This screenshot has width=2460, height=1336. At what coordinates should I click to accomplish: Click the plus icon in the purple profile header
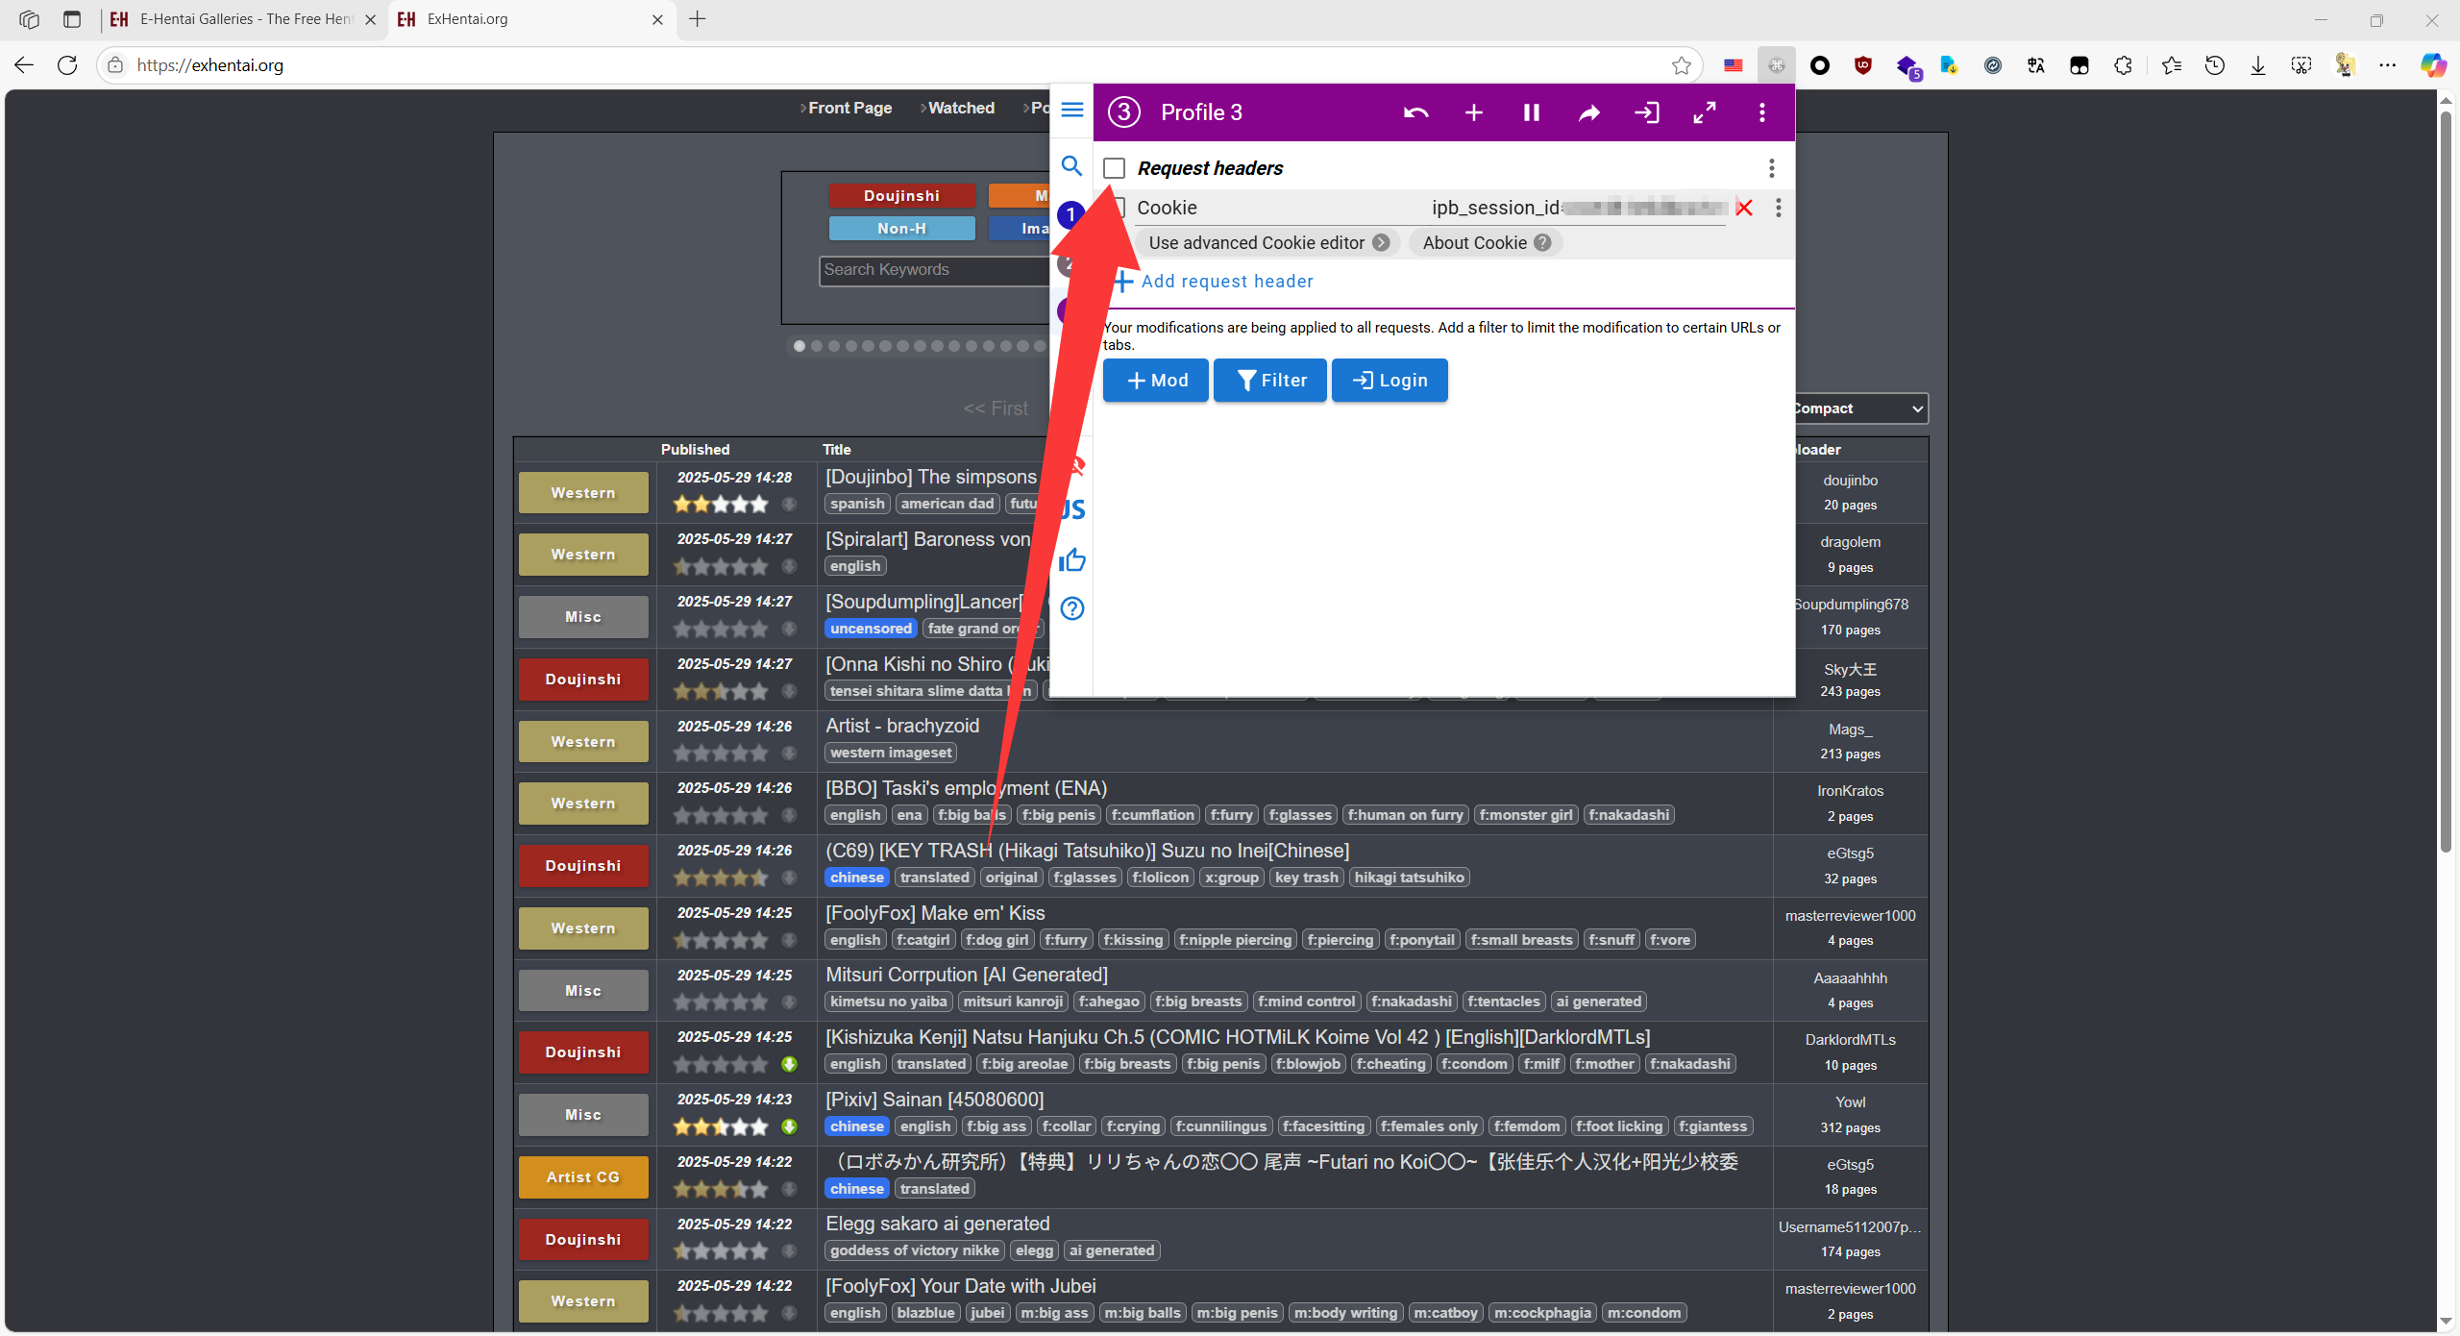1473,112
